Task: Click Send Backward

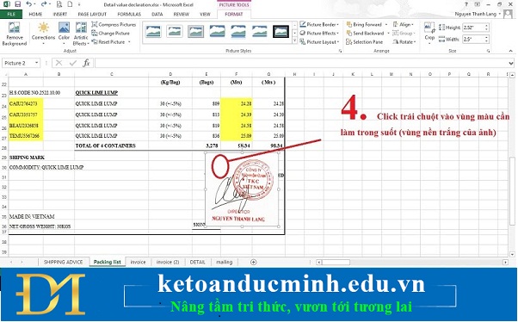Action: 366,33
